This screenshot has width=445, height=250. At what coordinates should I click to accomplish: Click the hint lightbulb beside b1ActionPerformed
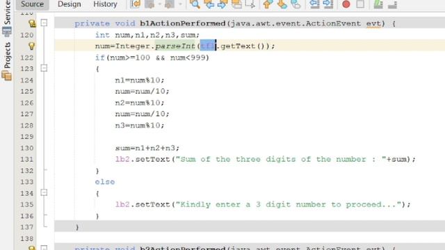32,24
